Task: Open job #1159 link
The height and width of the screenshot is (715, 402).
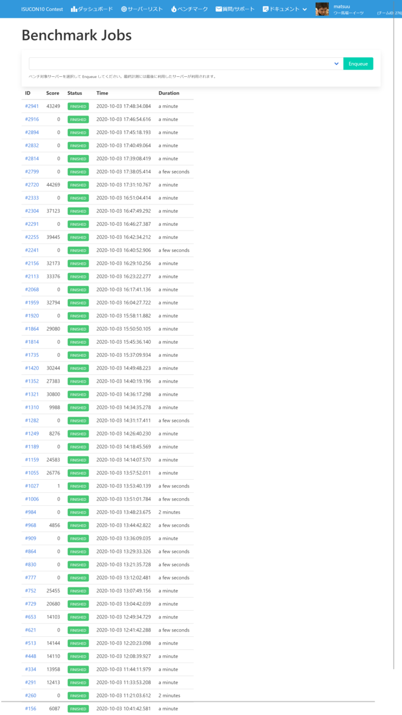Action: [32, 460]
